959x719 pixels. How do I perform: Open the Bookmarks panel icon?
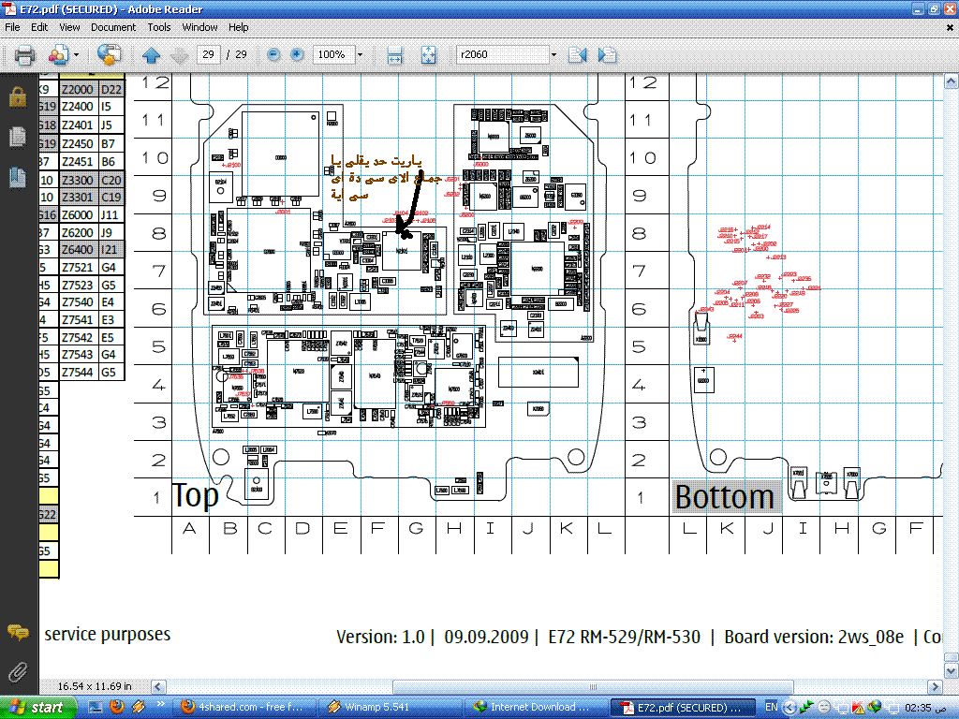18,177
